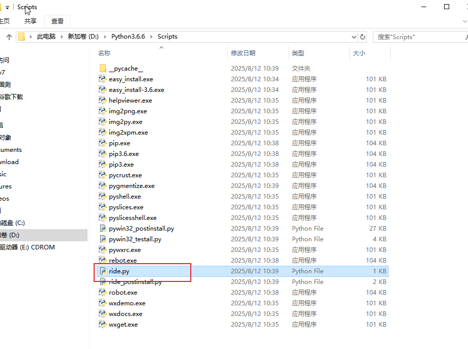Viewport: 468px width, 349px height.
Task: Select the img2xpm.exe file icon
Action: 103,132
